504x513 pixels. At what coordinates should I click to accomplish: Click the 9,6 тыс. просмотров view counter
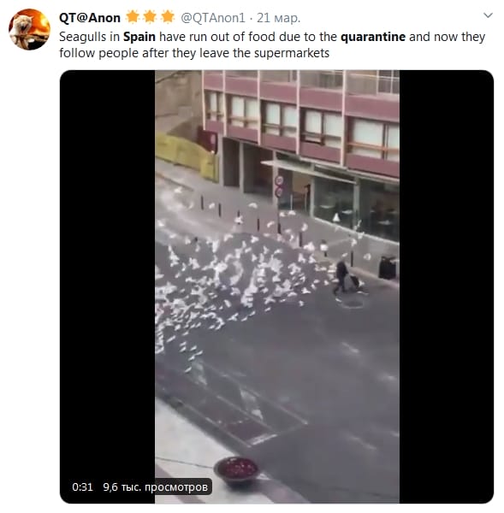156,486
